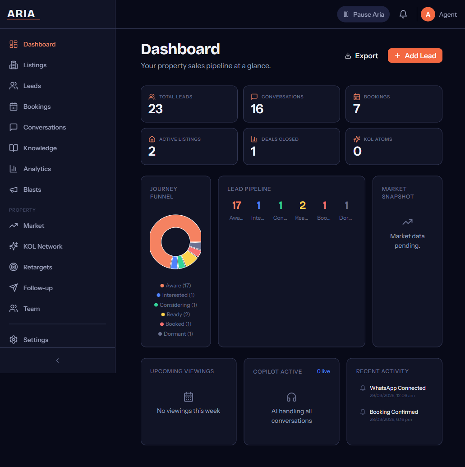Collapse the sidebar with the chevron
The height and width of the screenshot is (467, 465).
coord(57,361)
